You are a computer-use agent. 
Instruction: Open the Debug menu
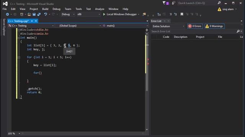tap(56, 9)
